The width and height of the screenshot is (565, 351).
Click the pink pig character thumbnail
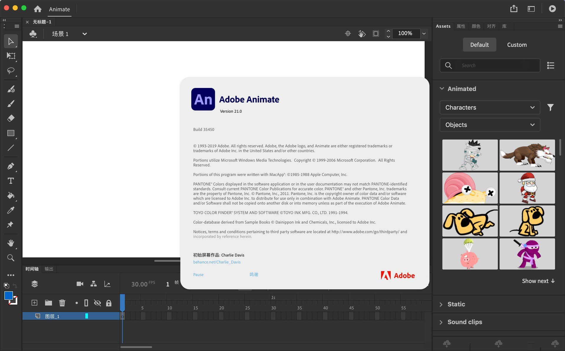[470, 254]
